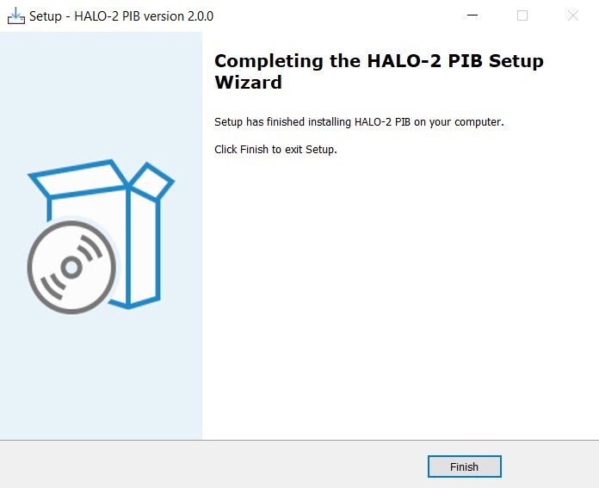This screenshot has height=488, width=599.
Task: Click the 'Completing the HALO-2 PIB Setup' heading
Action: pos(379,61)
